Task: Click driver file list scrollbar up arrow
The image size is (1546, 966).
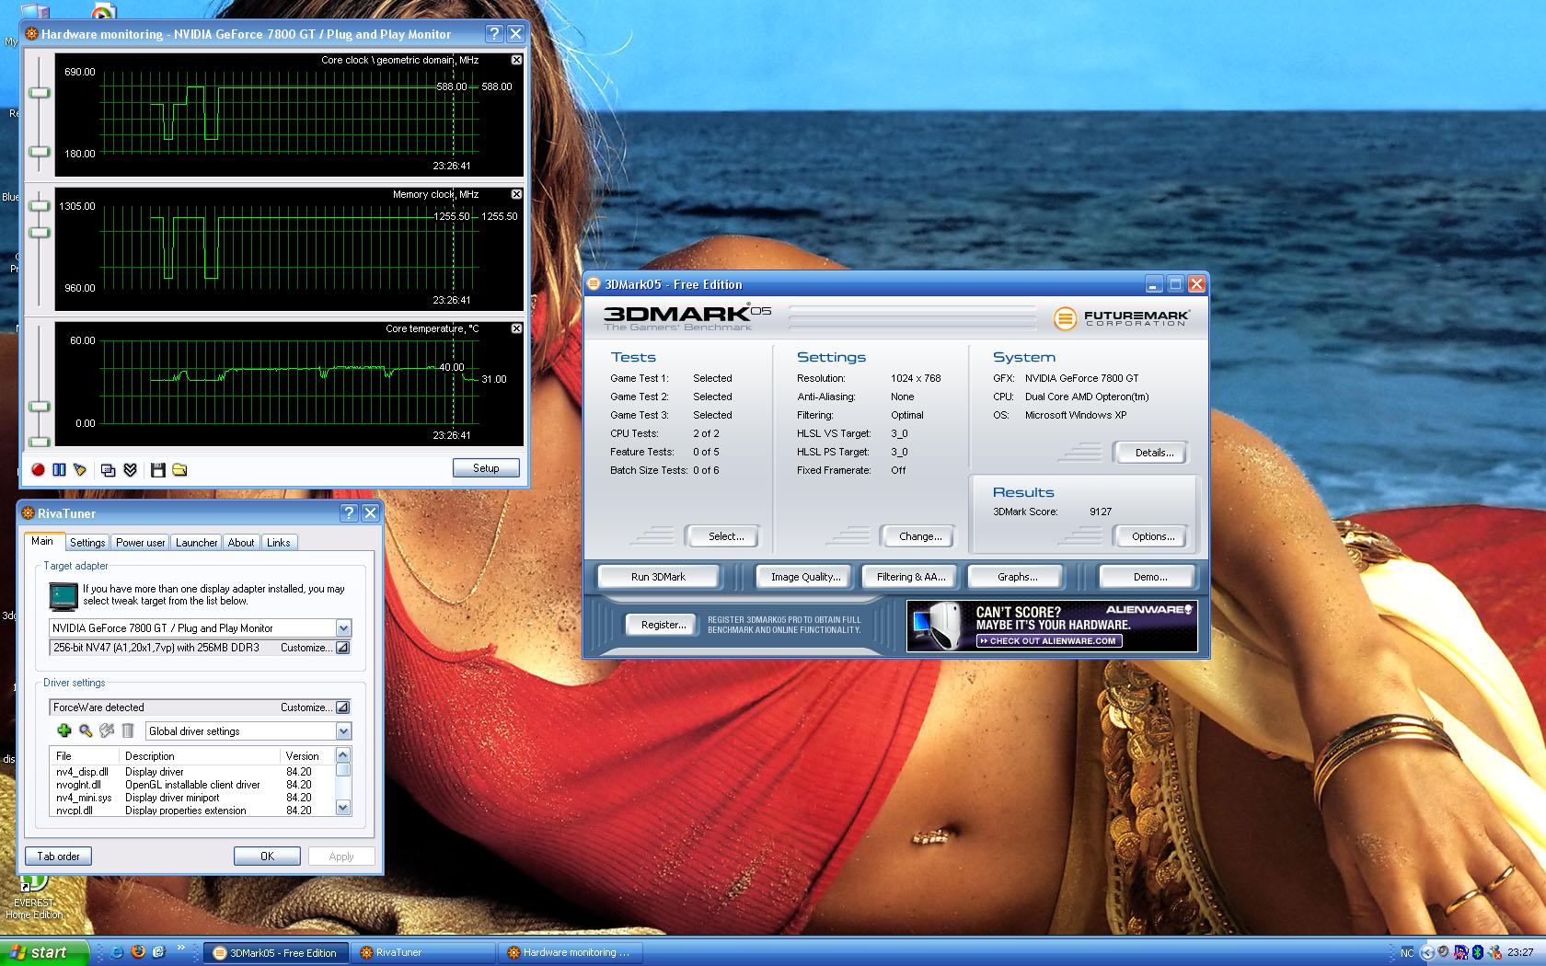Action: point(342,755)
